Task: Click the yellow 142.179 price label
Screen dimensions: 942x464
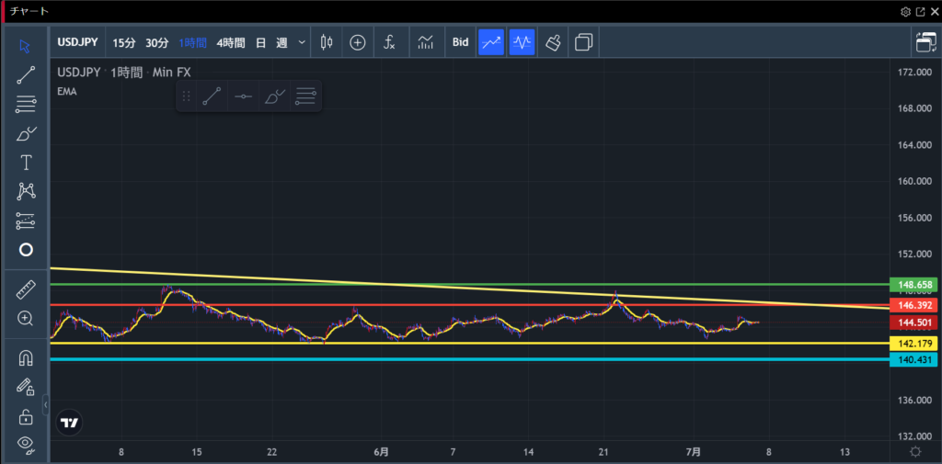Action: pyautogui.click(x=913, y=344)
